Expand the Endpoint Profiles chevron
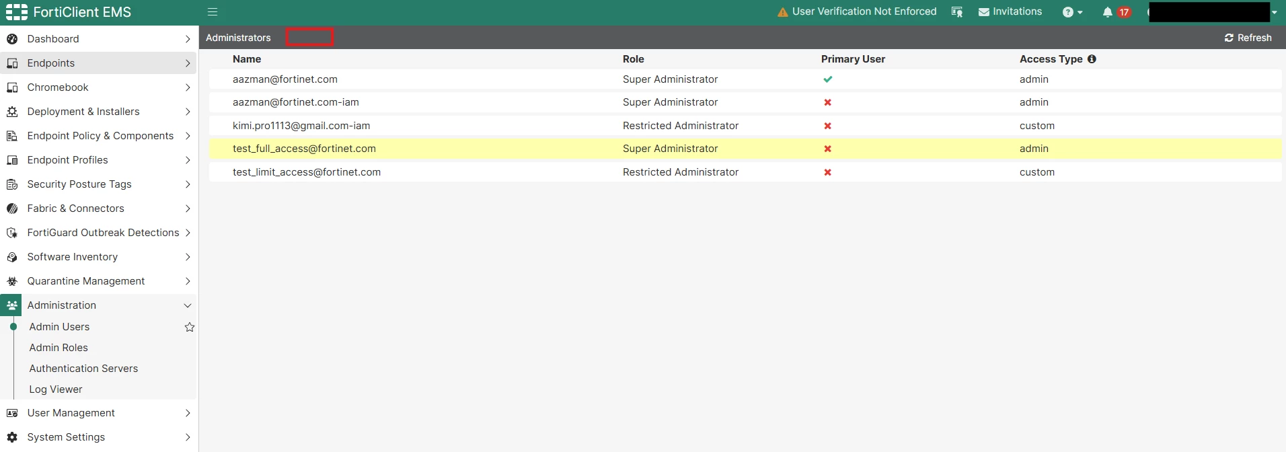Viewport: 1286px width, 452px height. (188, 160)
